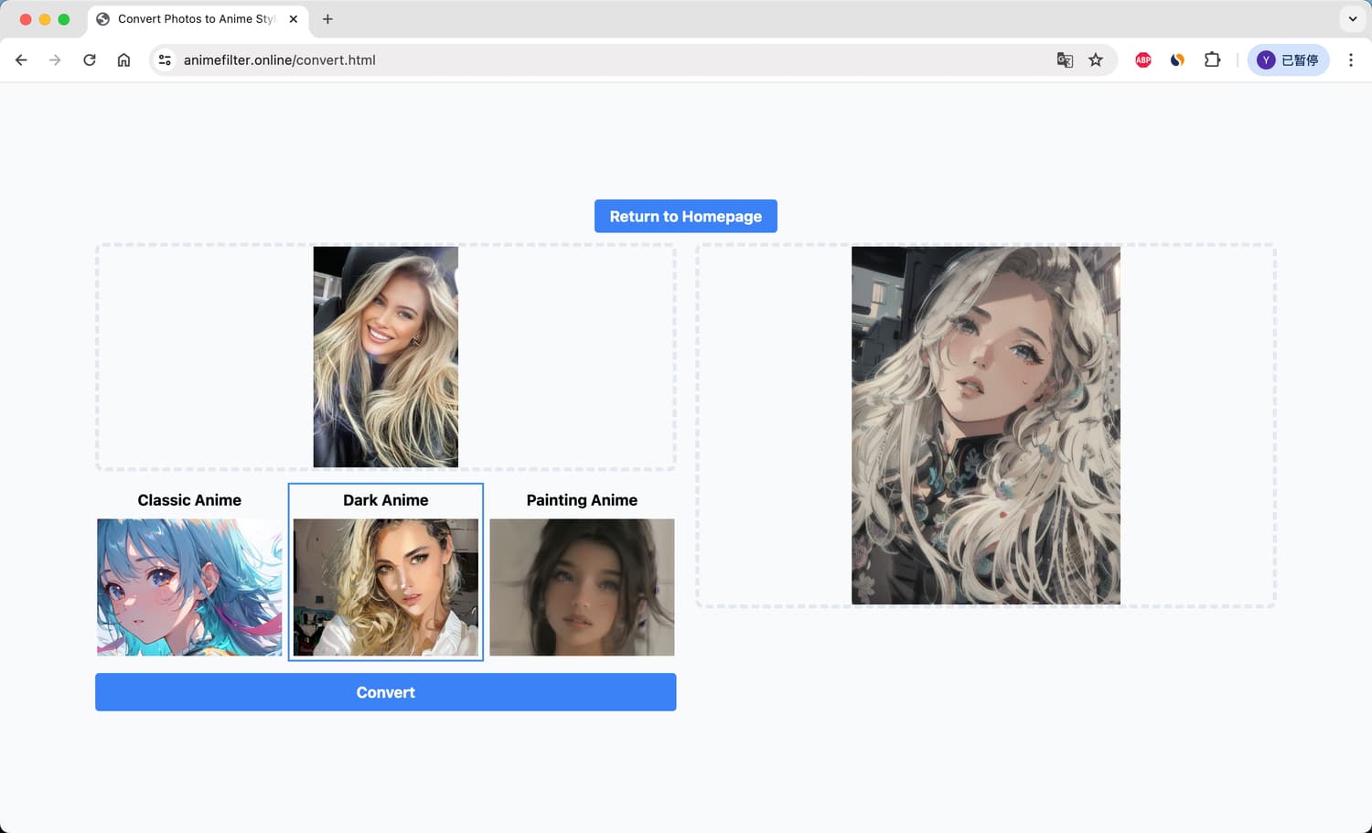Select the Dark Anime style
Image resolution: width=1372 pixels, height=833 pixels.
click(x=385, y=586)
